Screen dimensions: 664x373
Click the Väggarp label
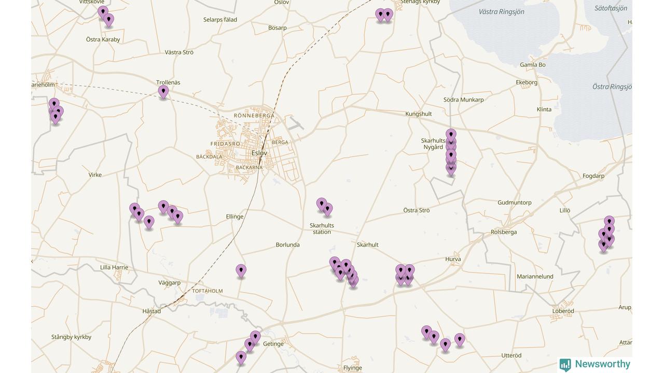169,283
